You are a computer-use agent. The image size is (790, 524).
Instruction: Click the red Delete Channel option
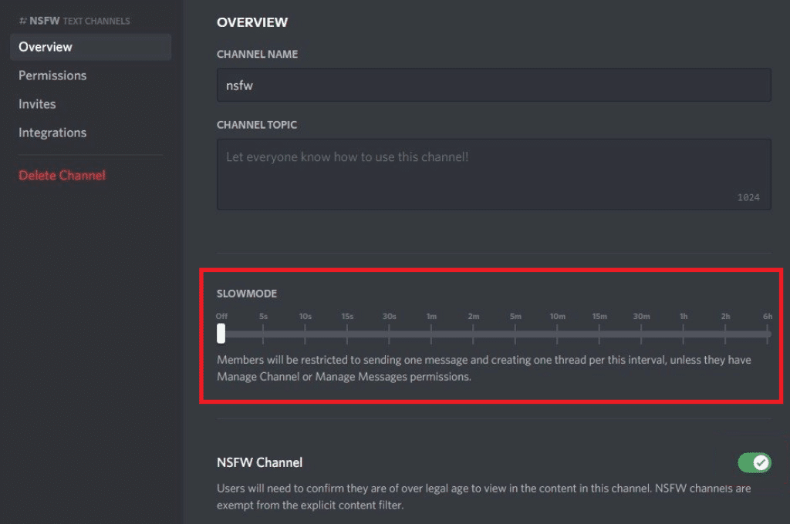(62, 175)
